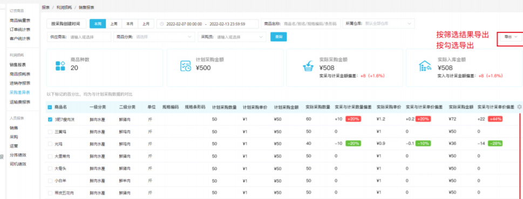Open the 导出 export dropdown
The image size is (523, 199).
[511, 37]
